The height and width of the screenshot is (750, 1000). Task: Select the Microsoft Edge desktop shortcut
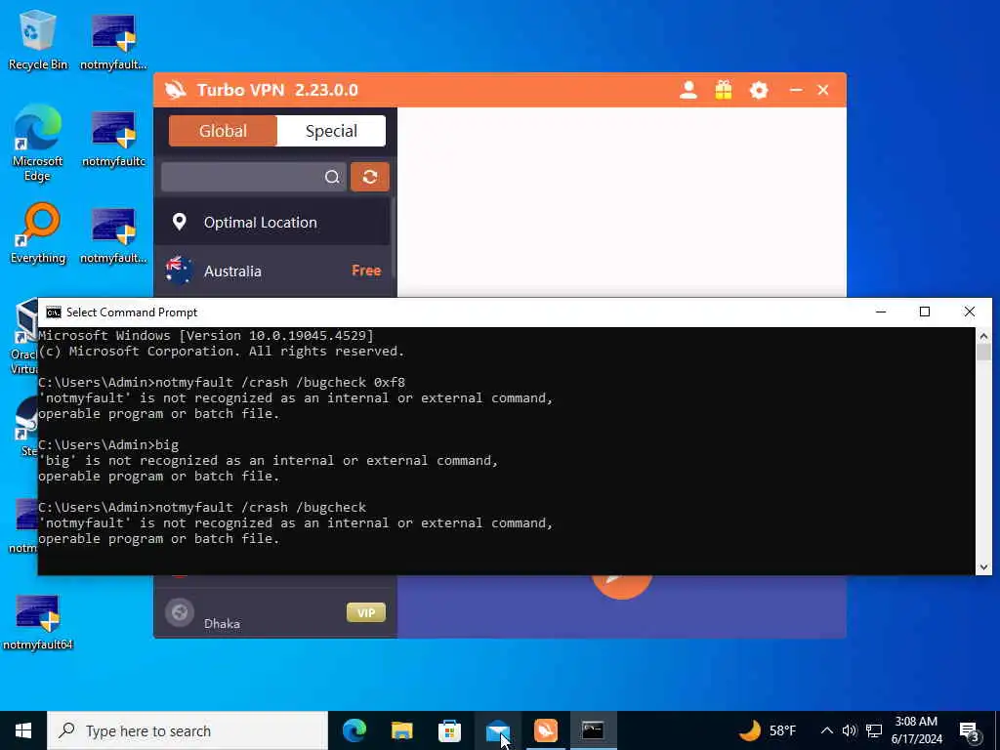tap(38, 144)
